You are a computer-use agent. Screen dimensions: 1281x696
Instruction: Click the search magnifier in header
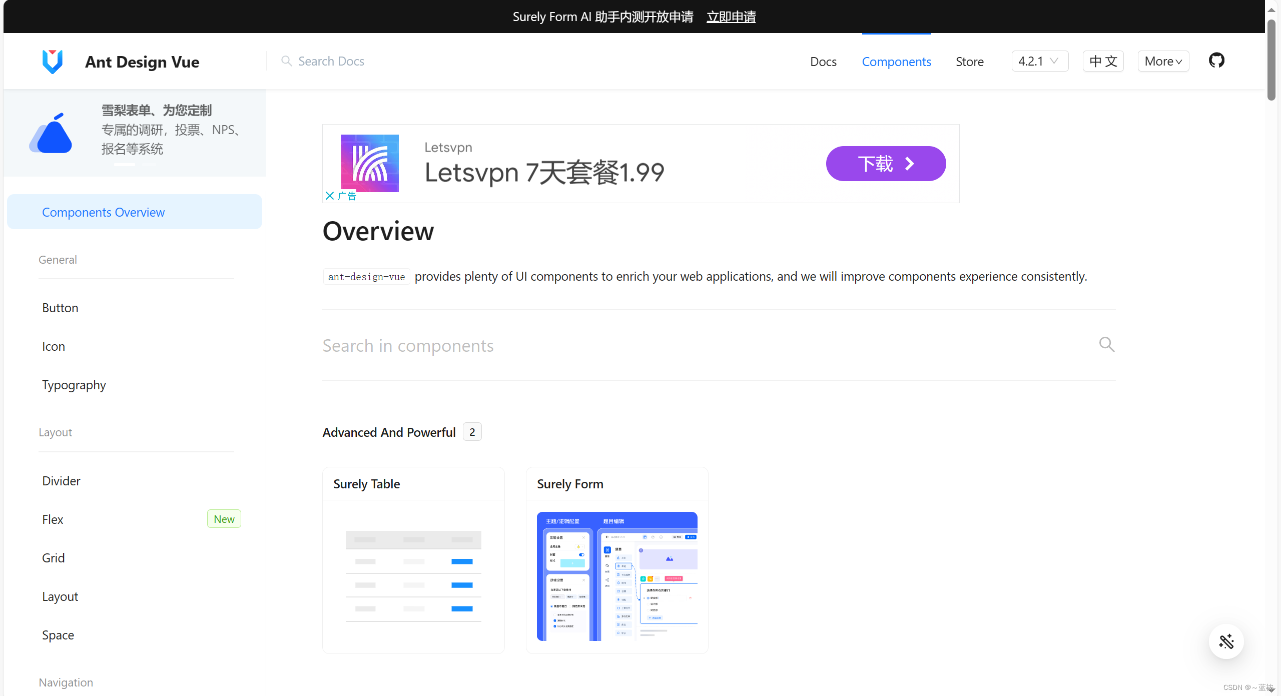pyautogui.click(x=286, y=61)
